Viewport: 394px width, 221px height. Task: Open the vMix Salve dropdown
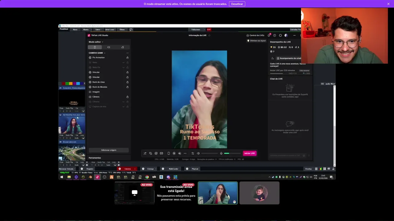98,29
